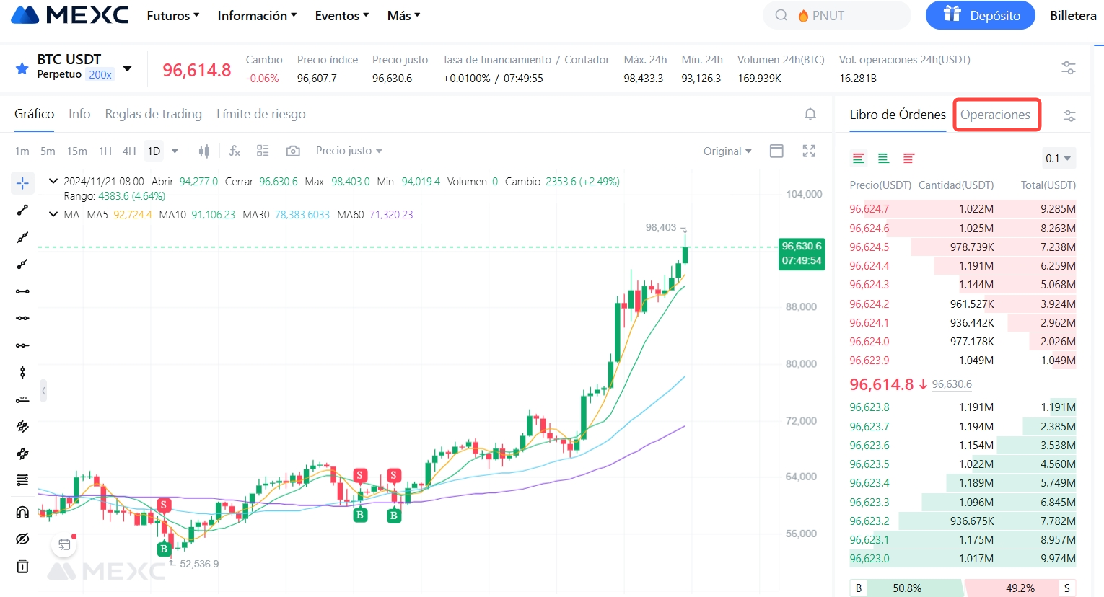Switch to the Info tab

tap(79, 114)
